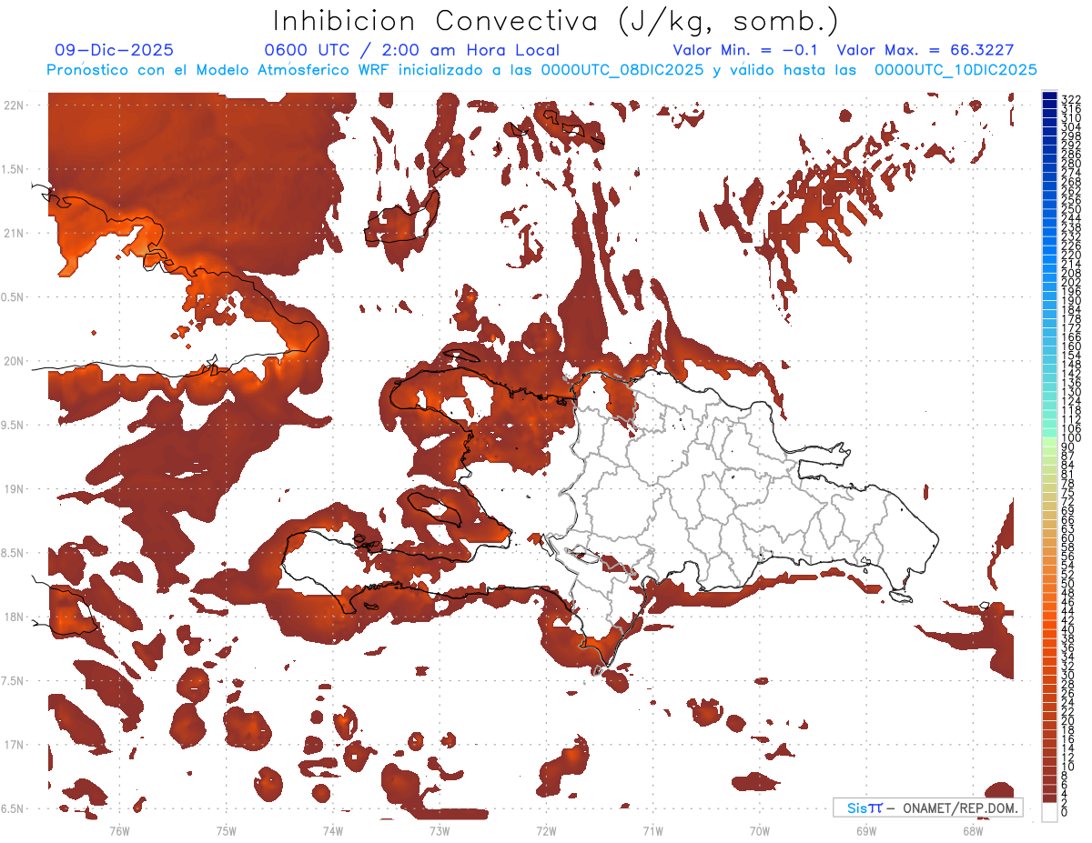Click the color scale value "20"
This screenshot has height=843, width=1092.
pyautogui.click(x=1068, y=720)
